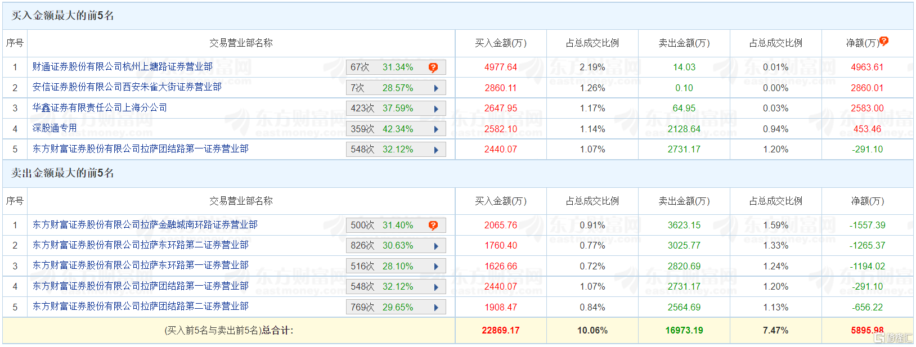
Task: Select the buy amount 4977.64
Action: [x=501, y=67]
